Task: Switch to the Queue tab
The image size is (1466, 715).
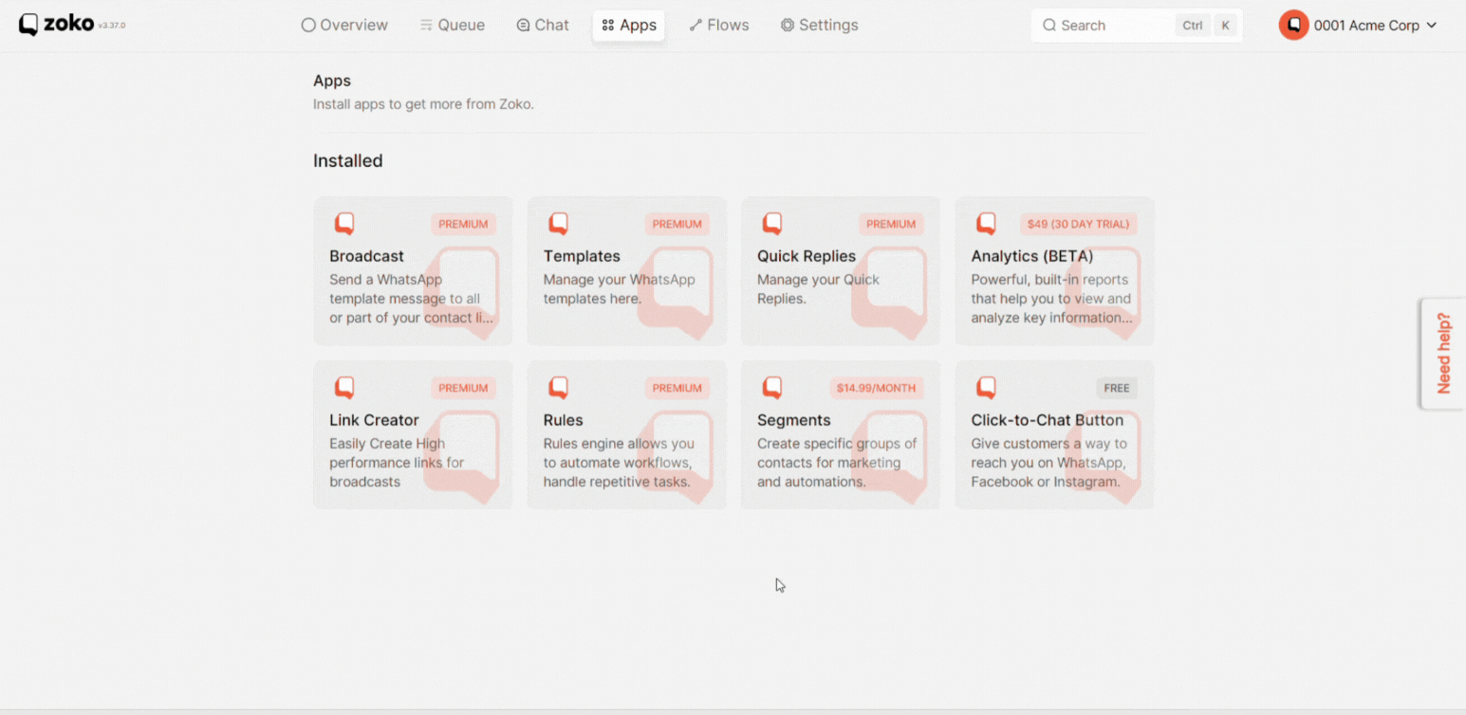Action: click(453, 26)
